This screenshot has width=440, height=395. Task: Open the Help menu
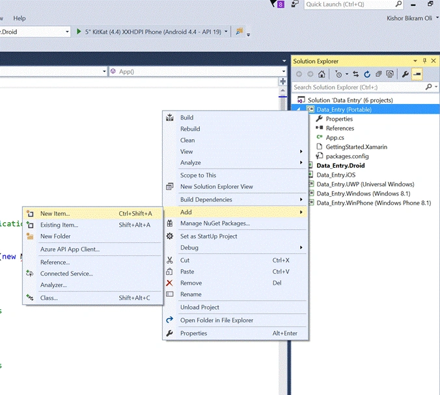pos(20,18)
